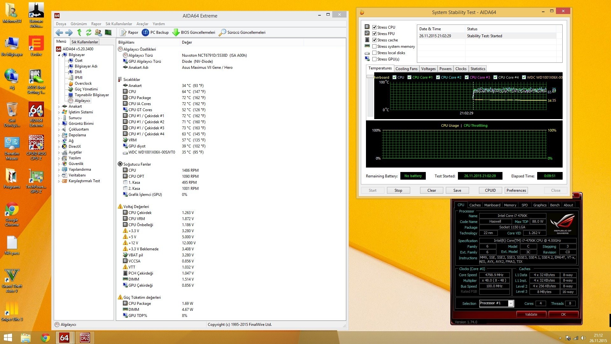The width and height of the screenshot is (611, 344).
Task: Open the Processor #1 selection dropdown
Action: (510, 303)
